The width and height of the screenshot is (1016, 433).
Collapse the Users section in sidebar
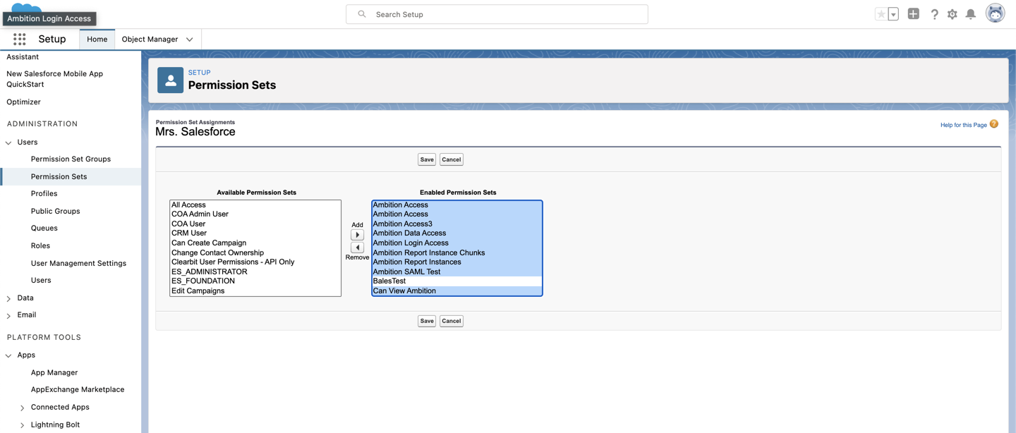(x=8, y=142)
